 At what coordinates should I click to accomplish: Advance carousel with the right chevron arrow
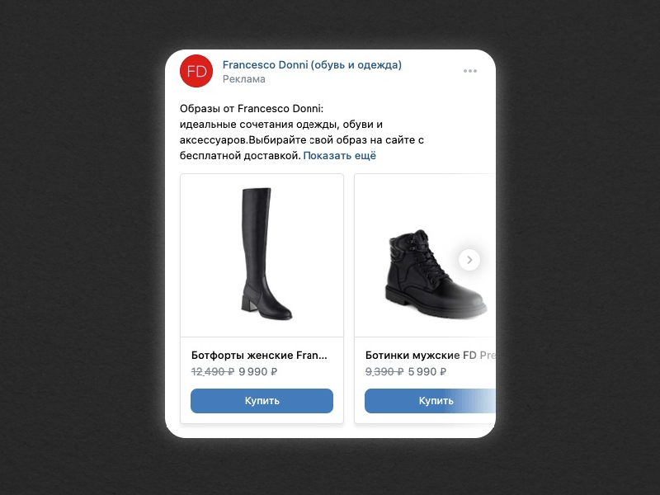coord(469,260)
